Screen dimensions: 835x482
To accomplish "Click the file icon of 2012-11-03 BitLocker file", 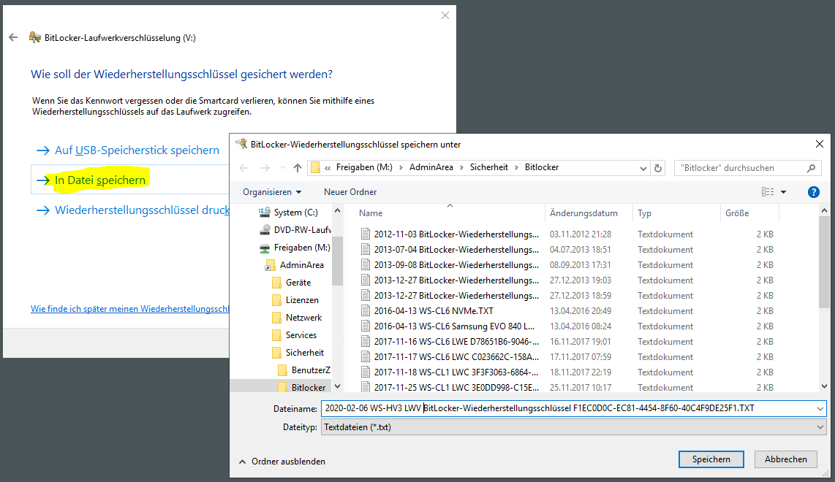I will coord(366,234).
